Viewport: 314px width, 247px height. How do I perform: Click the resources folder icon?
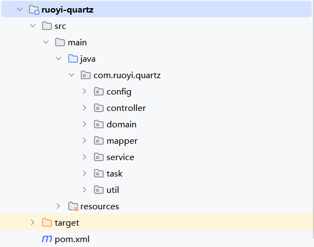[73, 207]
